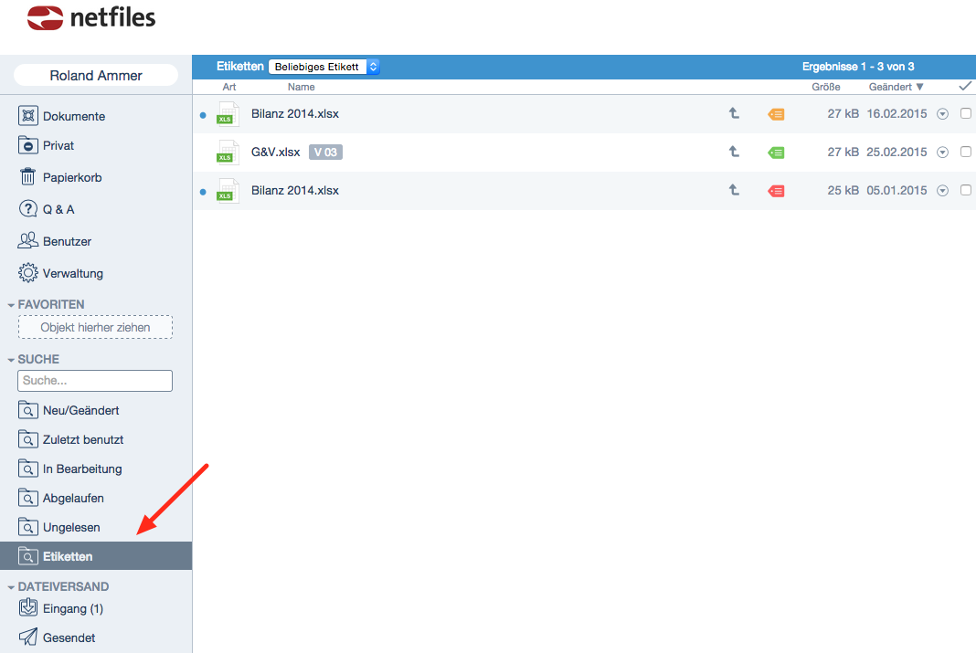Click into the Suche search field
The height and width of the screenshot is (653, 976).
point(95,381)
